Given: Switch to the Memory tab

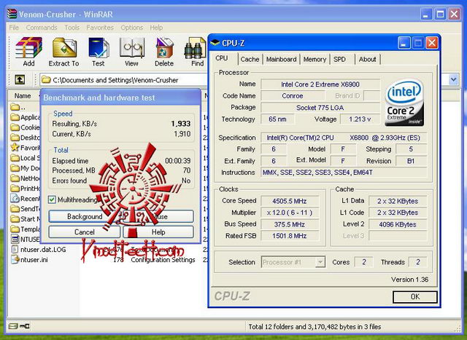Looking at the screenshot, I should click(x=314, y=59).
